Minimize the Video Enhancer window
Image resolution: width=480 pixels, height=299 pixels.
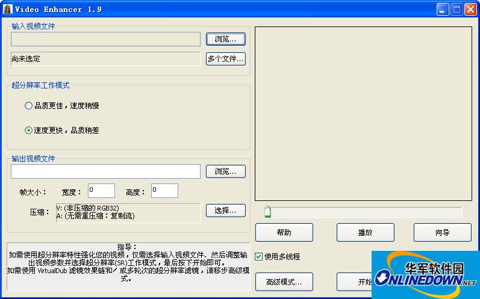tap(442, 9)
